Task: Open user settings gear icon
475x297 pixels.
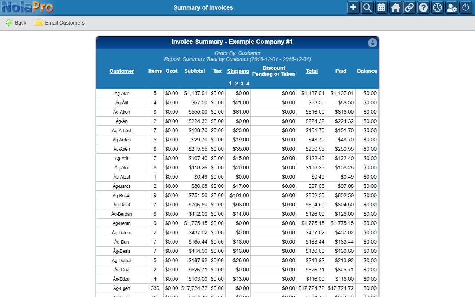Action: pos(452,7)
